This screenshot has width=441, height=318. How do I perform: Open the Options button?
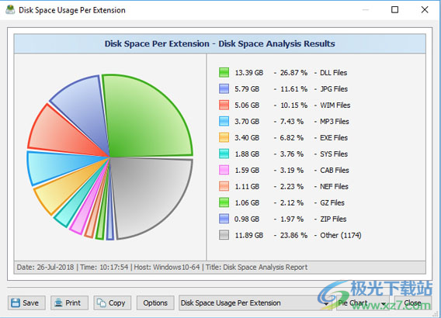155,302
